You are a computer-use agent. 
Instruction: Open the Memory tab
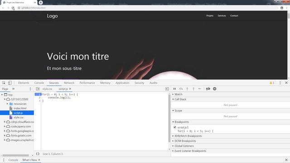tap(105, 83)
